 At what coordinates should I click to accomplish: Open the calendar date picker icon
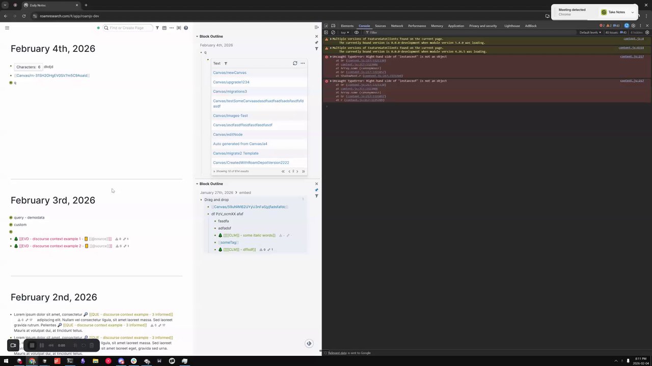coord(165,28)
